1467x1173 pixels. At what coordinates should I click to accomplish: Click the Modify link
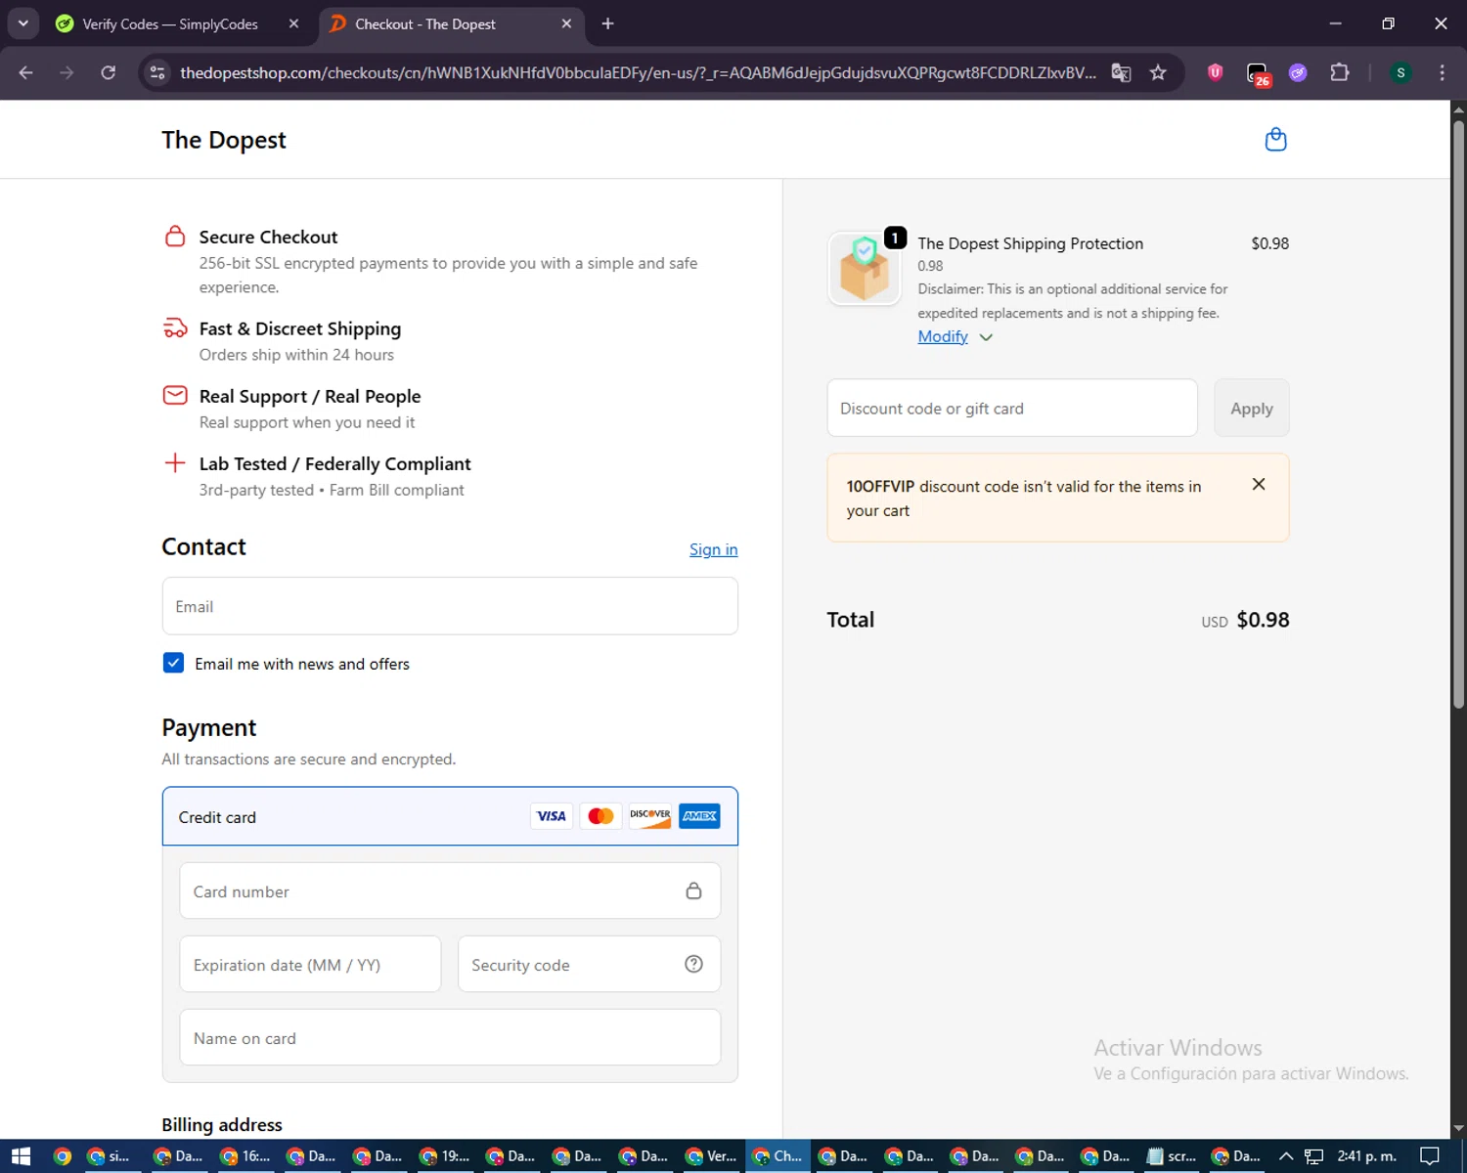943,336
